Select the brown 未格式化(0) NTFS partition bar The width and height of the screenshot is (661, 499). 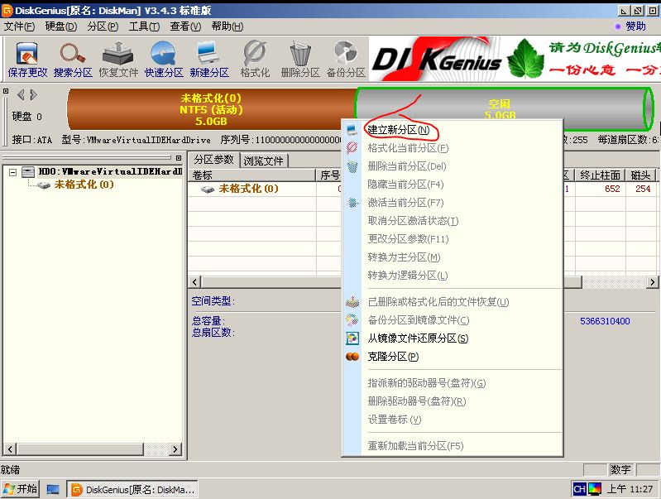click(x=211, y=110)
